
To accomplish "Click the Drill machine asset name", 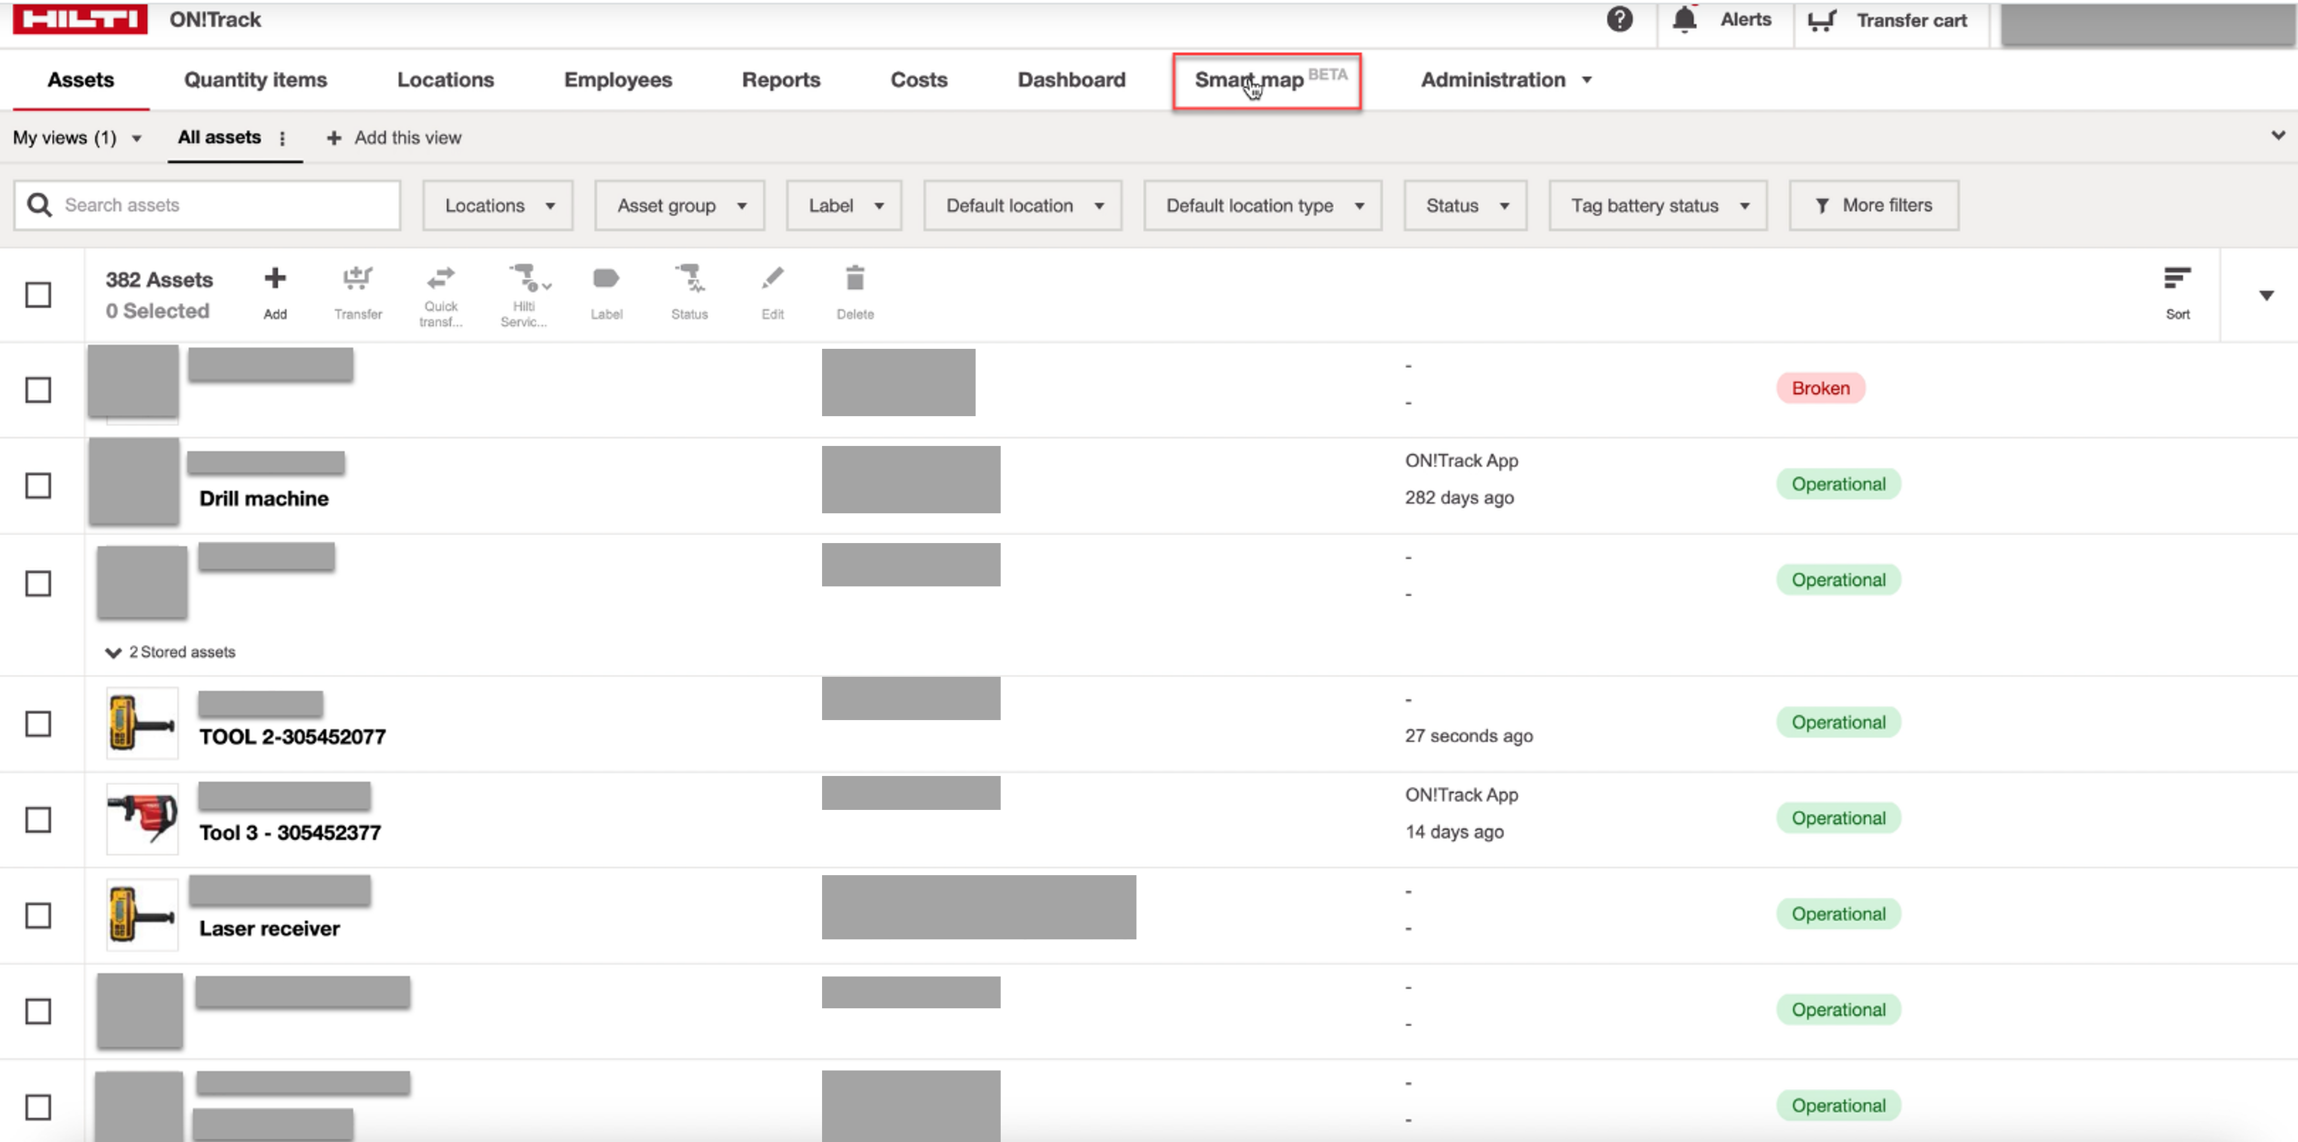I will (x=263, y=498).
